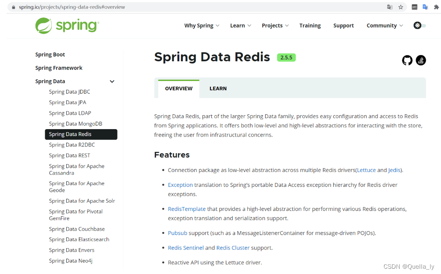Select Spring Data R2DBC in sidebar
Screen dimensions: 441x274
click(72, 145)
